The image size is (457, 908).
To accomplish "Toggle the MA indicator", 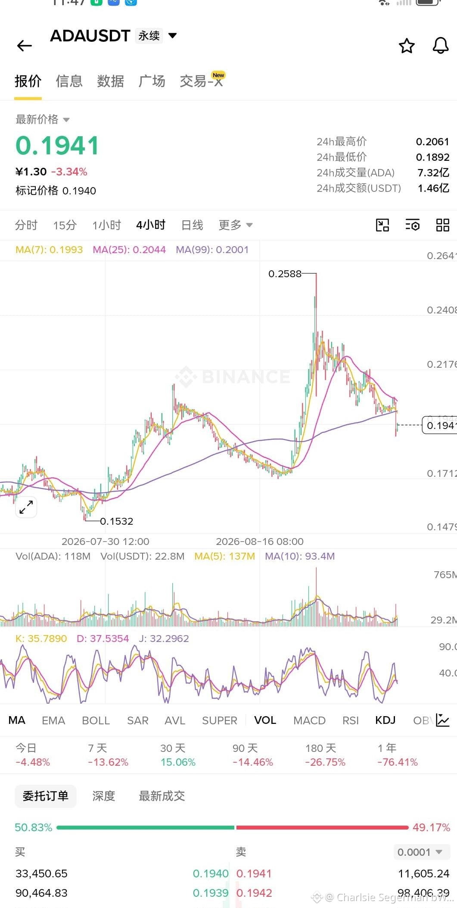I will coord(17,720).
